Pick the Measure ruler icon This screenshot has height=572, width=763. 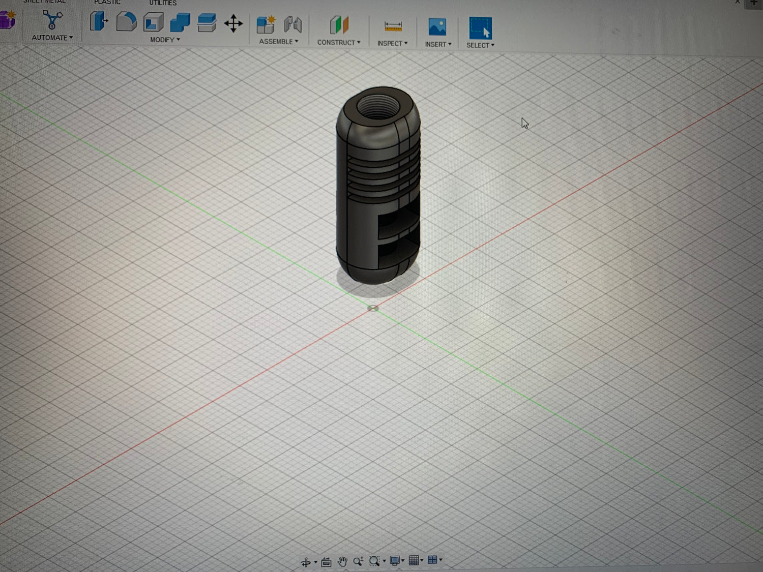click(393, 26)
